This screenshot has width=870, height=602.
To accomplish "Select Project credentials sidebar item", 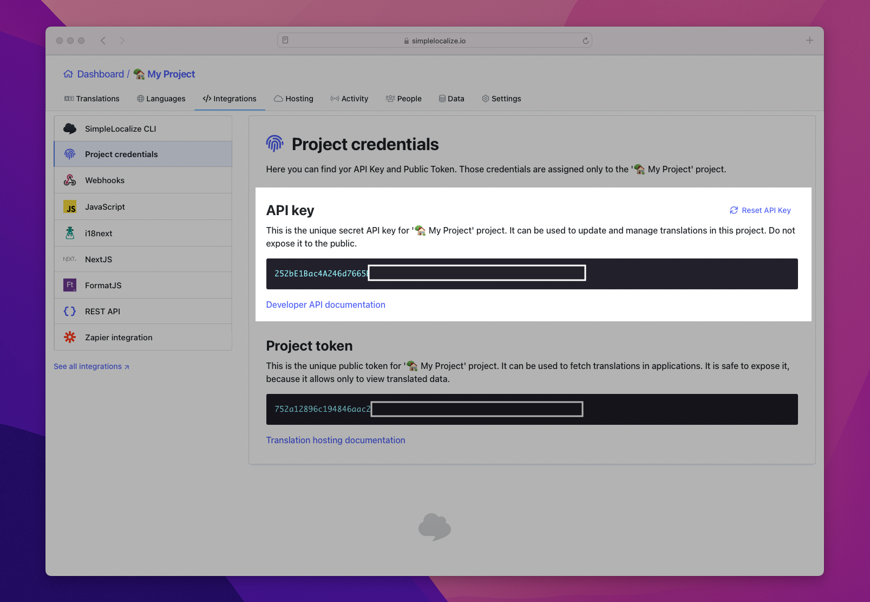I will [x=143, y=154].
